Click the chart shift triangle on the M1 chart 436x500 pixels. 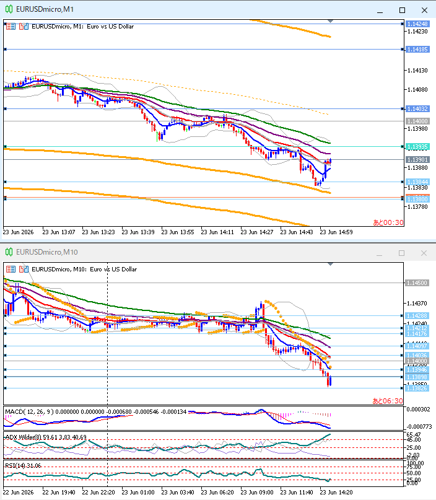coord(331,21)
